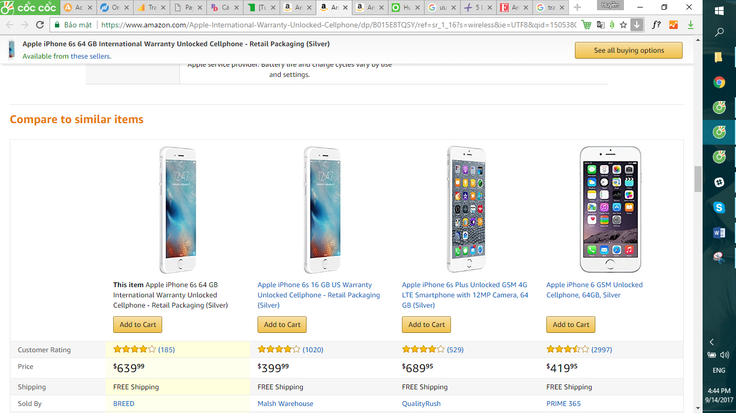Open the orange analytics extension icon
Screen dimensions: 736x413
(673, 25)
